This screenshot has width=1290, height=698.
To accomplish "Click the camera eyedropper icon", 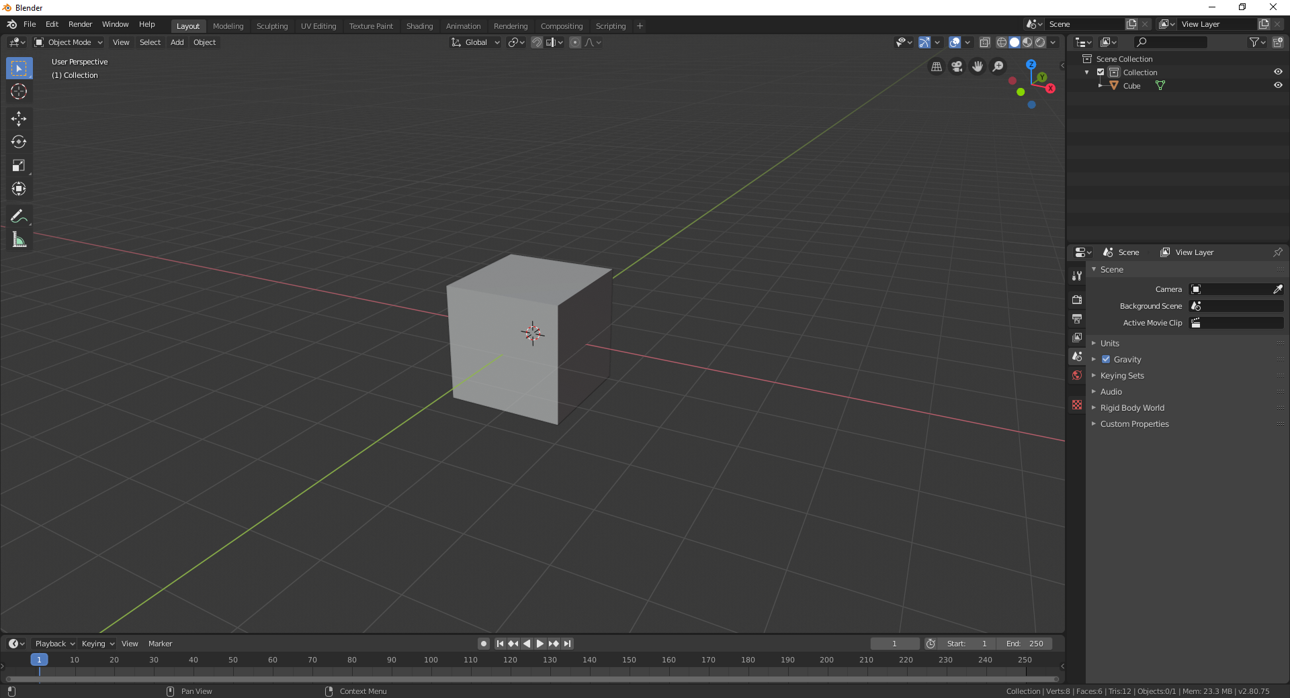I will (1277, 289).
